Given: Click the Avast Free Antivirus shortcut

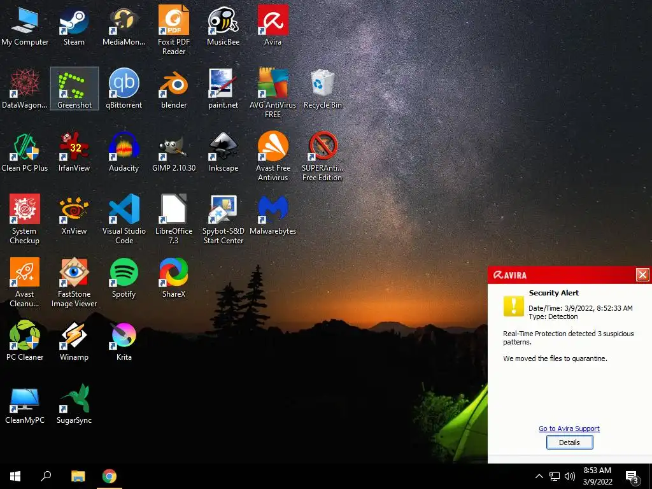Looking at the screenshot, I should [273, 157].
